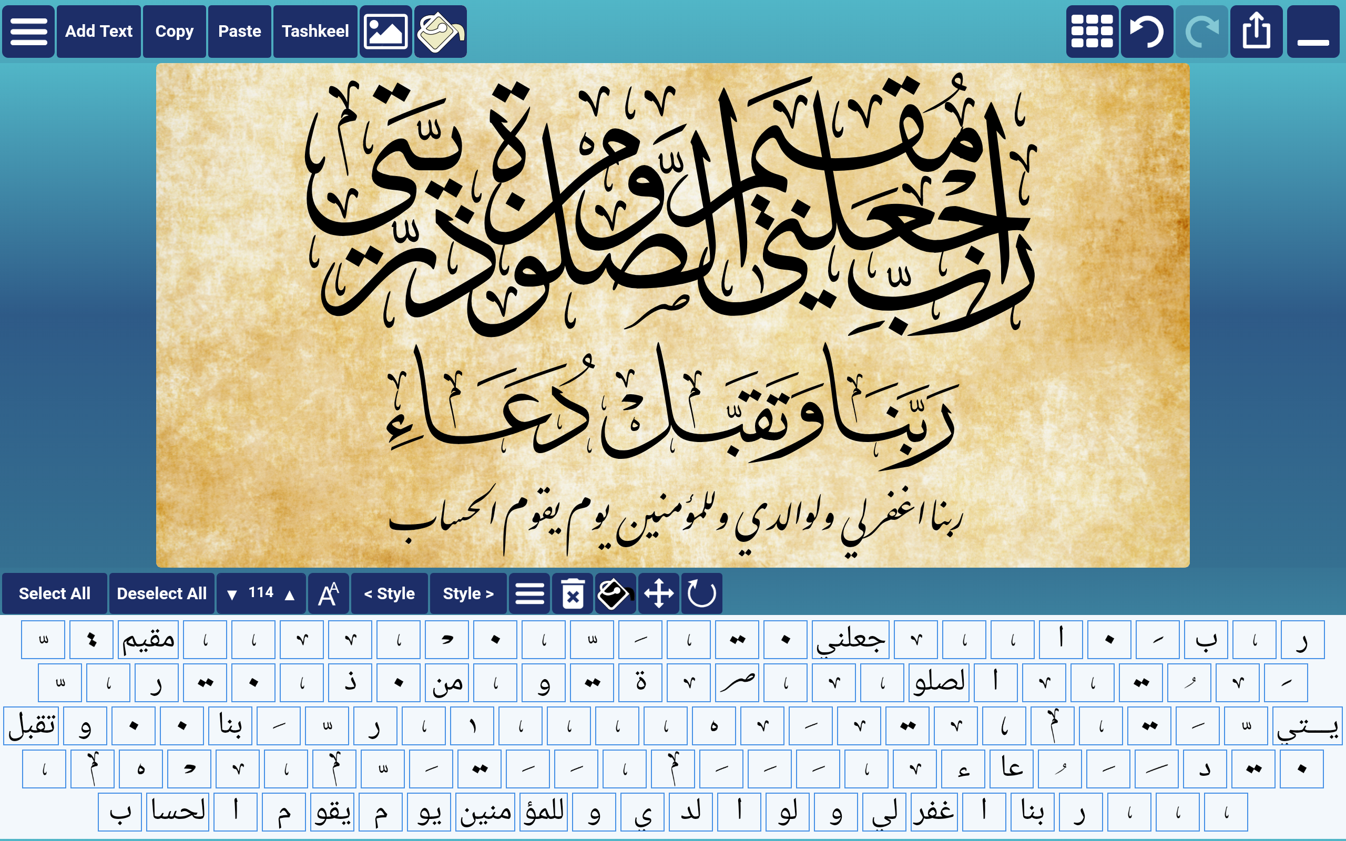Select the لصلو glyph chip
1346x841 pixels.
[939, 682]
